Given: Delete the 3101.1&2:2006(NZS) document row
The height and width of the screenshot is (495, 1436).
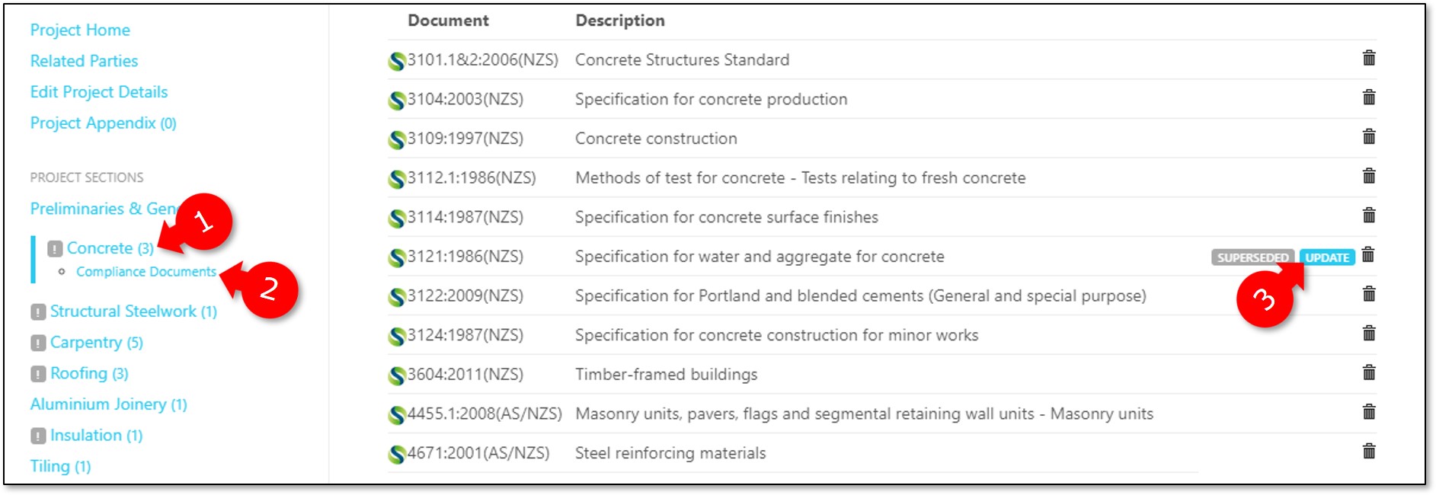Looking at the screenshot, I should point(1368,58).
